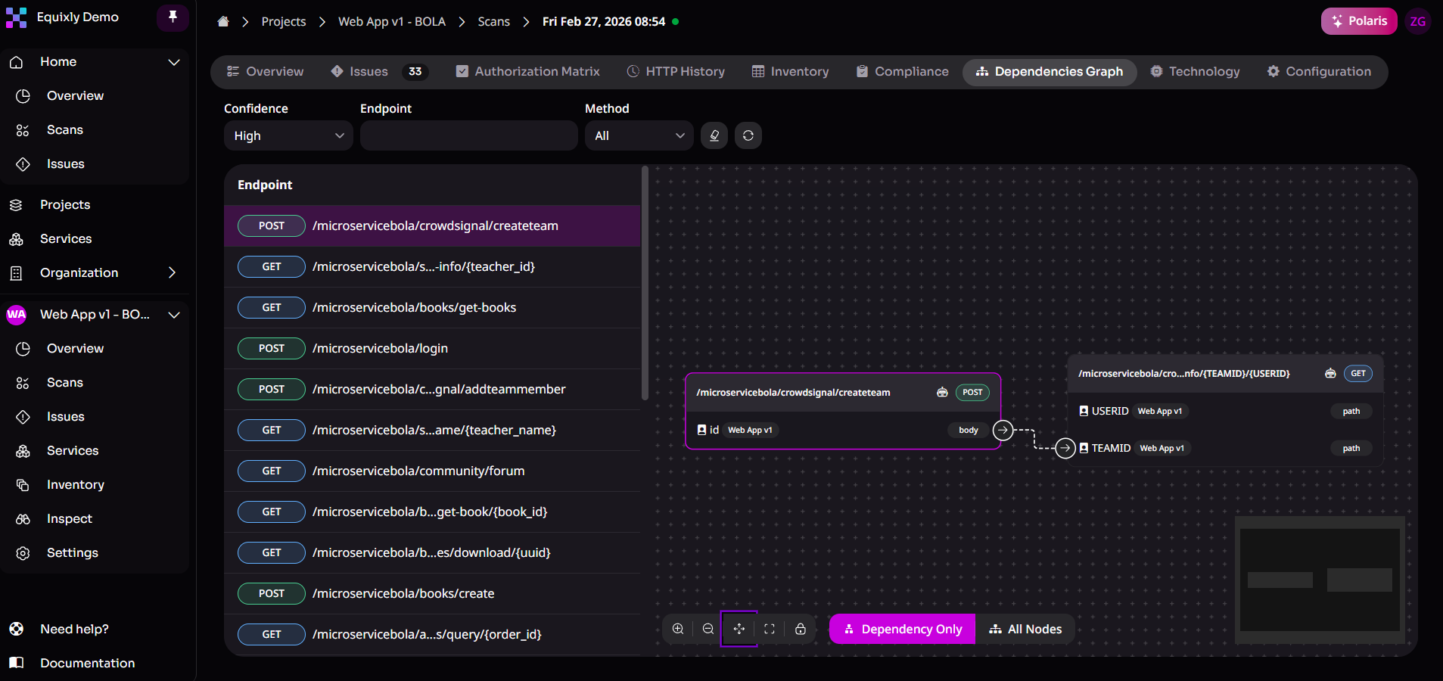The width and height of the screenshot is (1443, 681).
Task: Clear filters using the eraser icon
Action: 713,135
